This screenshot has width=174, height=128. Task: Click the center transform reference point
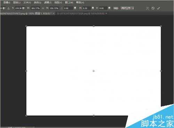pyautogui.click(x=94, y=71)
